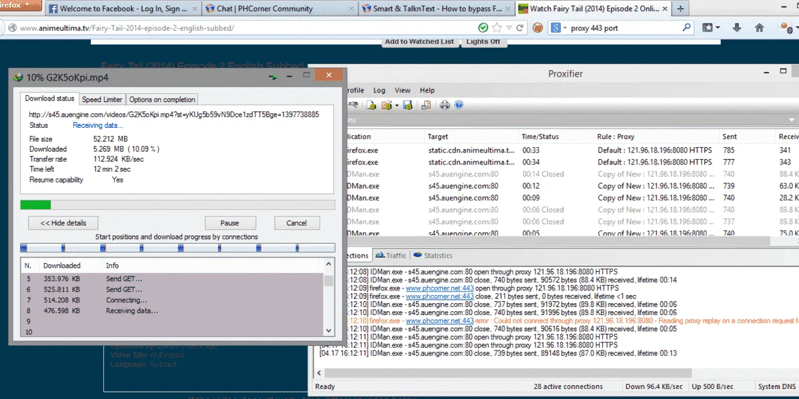Click the Lights Off button on the webpage
The image size is (799, 399).
coord(483,42)
